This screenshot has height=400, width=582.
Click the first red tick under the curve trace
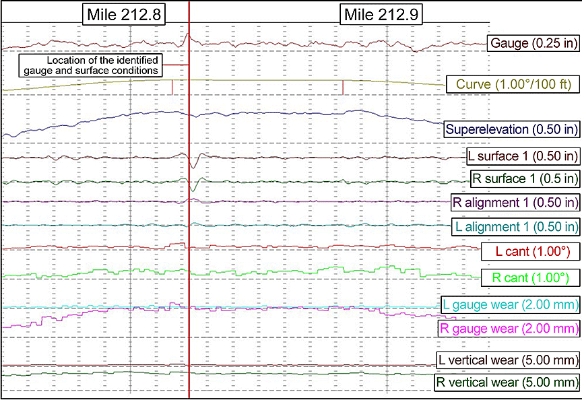[x=172, y=87]
